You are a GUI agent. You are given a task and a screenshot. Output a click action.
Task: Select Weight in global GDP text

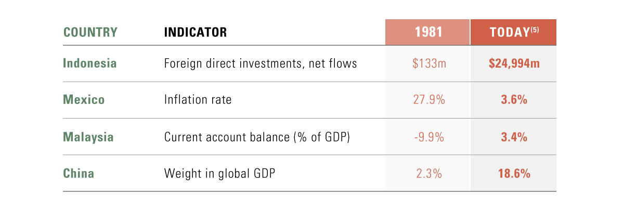(219, 173)
